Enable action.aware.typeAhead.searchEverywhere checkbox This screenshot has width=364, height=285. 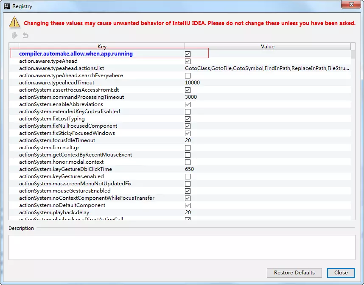(x=188, y=75)
